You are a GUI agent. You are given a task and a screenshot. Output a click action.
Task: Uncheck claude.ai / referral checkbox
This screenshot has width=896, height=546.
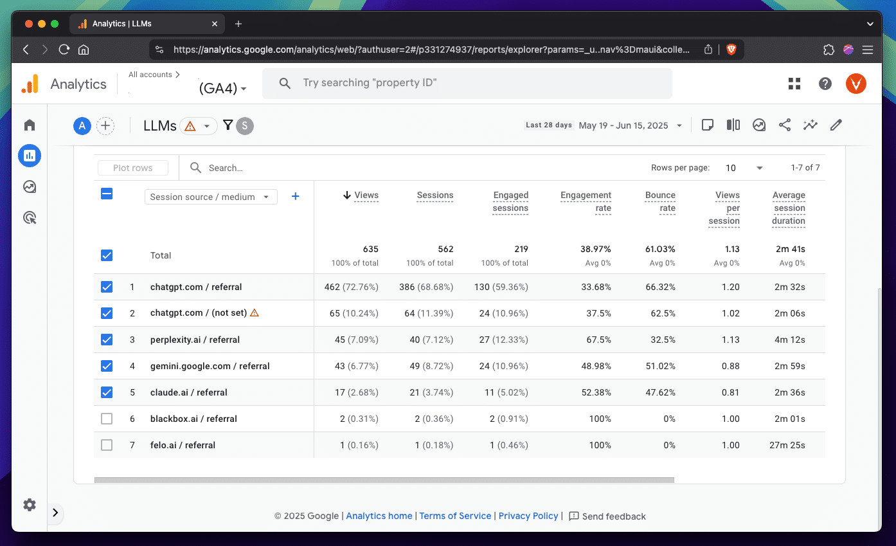click(x=107, y=392)
